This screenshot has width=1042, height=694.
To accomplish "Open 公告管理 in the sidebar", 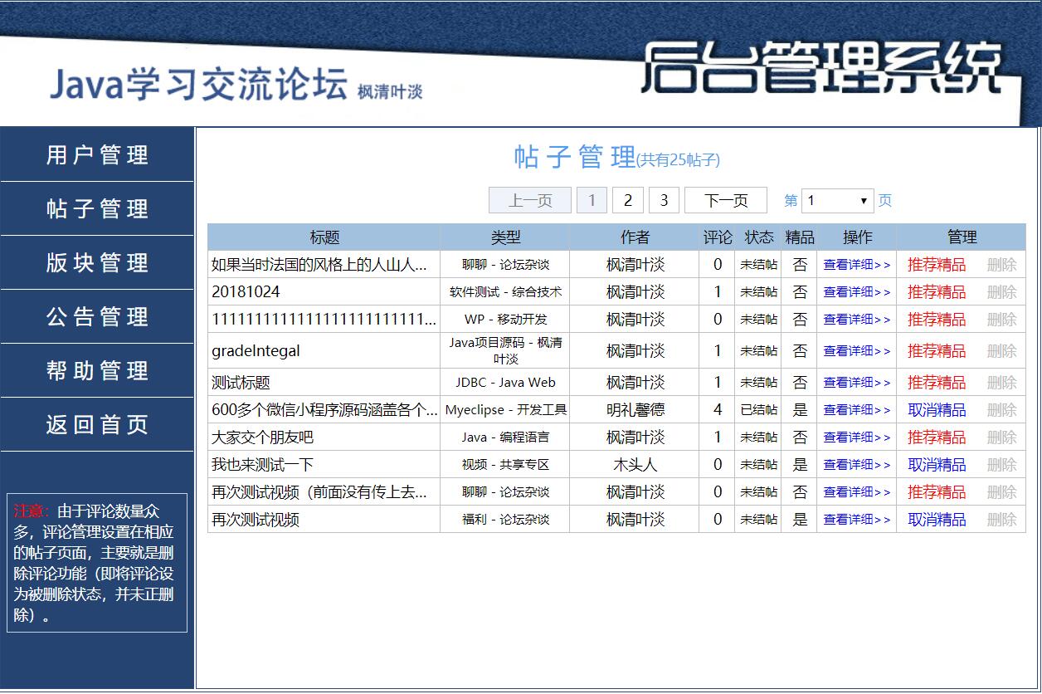I will pyautogui.click(x=97, y=317).
